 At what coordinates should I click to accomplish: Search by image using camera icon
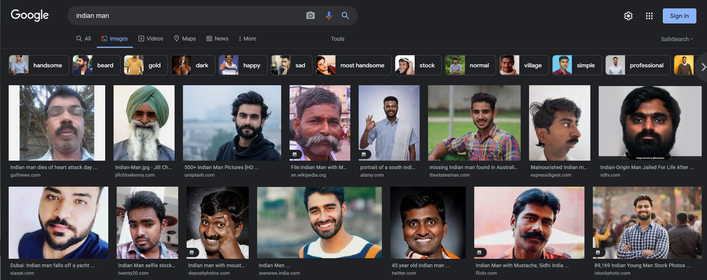(310, 16)
